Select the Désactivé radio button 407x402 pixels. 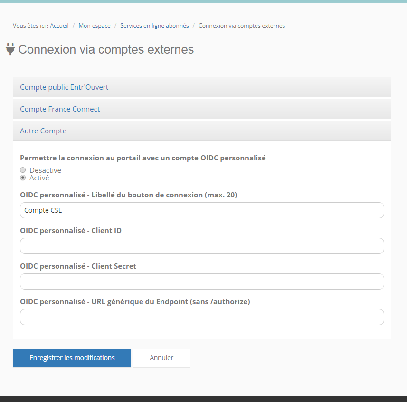pyautogui.click(x=23, y=170)
